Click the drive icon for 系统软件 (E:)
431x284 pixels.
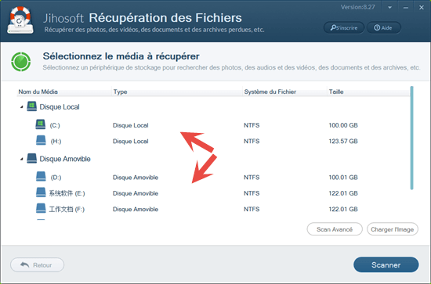coord(41,192)
